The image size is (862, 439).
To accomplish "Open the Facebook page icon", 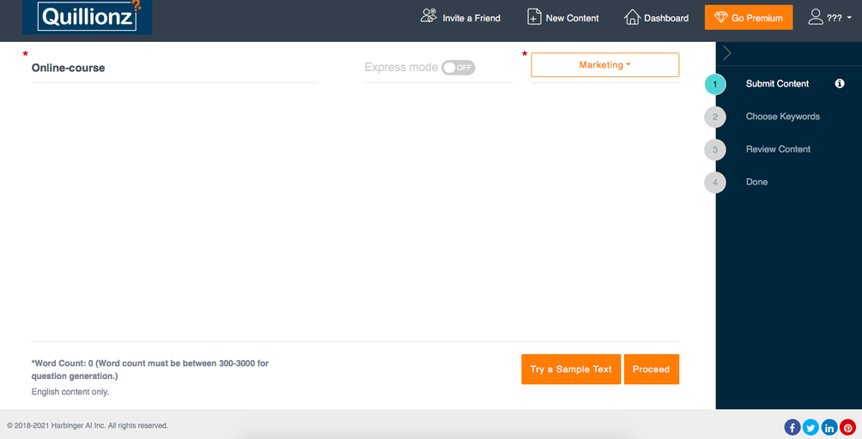I will point(792,427).
